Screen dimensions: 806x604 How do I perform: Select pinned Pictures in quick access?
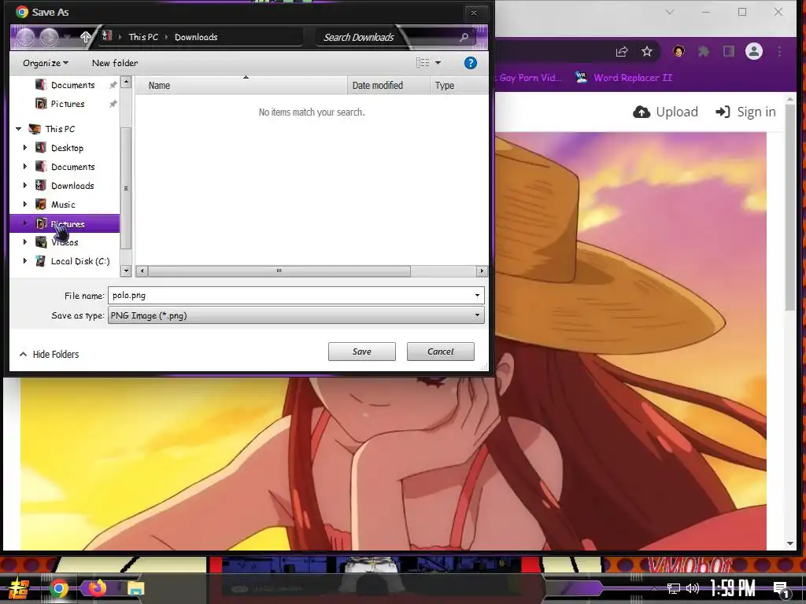click(68, 104)
